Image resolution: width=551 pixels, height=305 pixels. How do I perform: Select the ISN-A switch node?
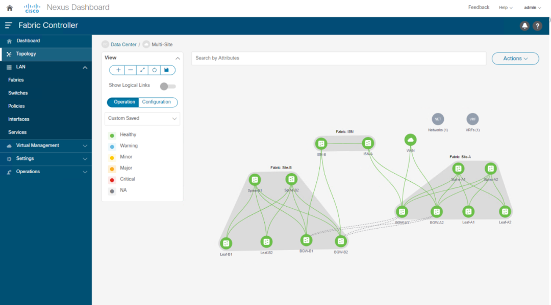point(368,143)
